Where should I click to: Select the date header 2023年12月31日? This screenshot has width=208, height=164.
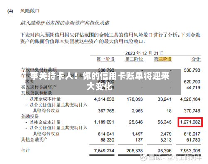pyautogui.click(x=144, y=53)
